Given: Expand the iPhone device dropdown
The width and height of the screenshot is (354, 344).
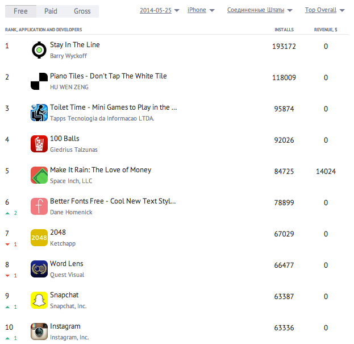Looking at the screenshot, I should click(201, 10).
